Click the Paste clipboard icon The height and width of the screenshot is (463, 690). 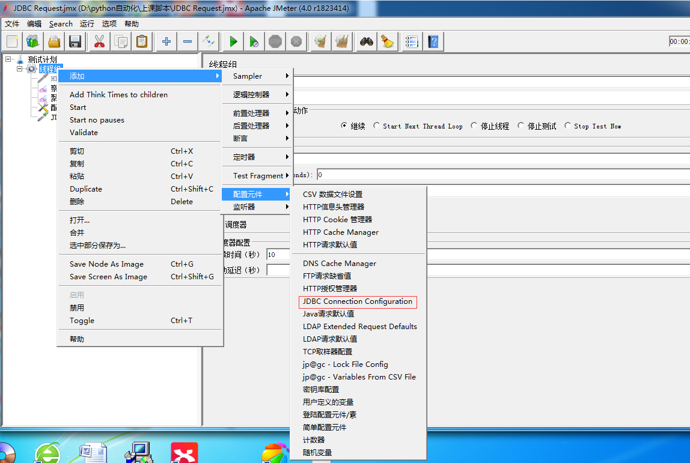(142, 42)
